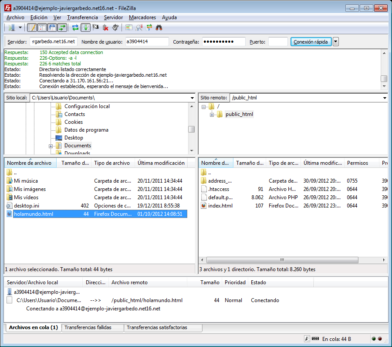Open the directory comparison icon

(x=139, y=28)
